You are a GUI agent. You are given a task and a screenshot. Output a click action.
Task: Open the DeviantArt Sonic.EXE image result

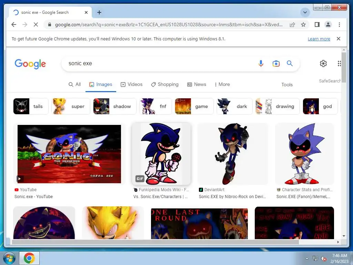233,154
